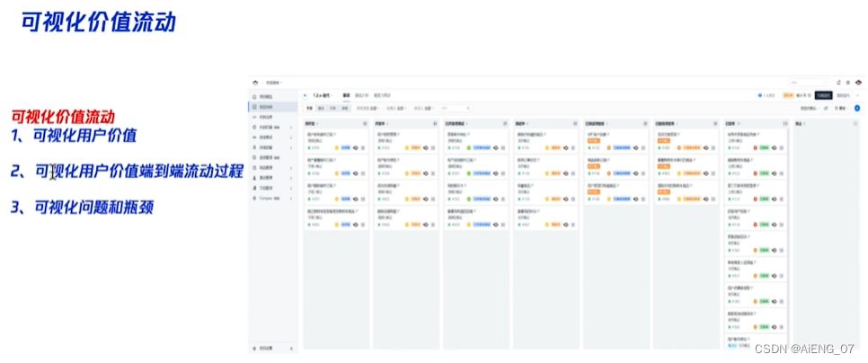Open 应用管理 beta in the sidebar
Viewport: 868px width, 363px height.
[271, 158]
